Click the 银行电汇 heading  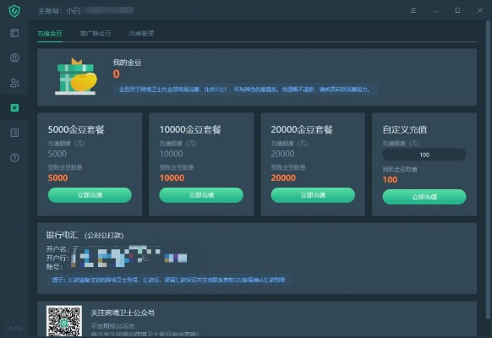point(62,235)
